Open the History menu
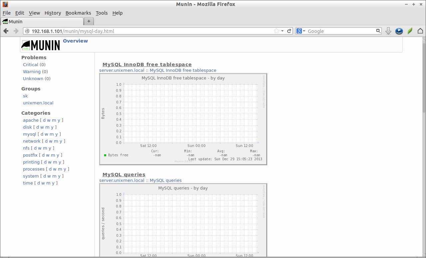 [x=53, y=13]
